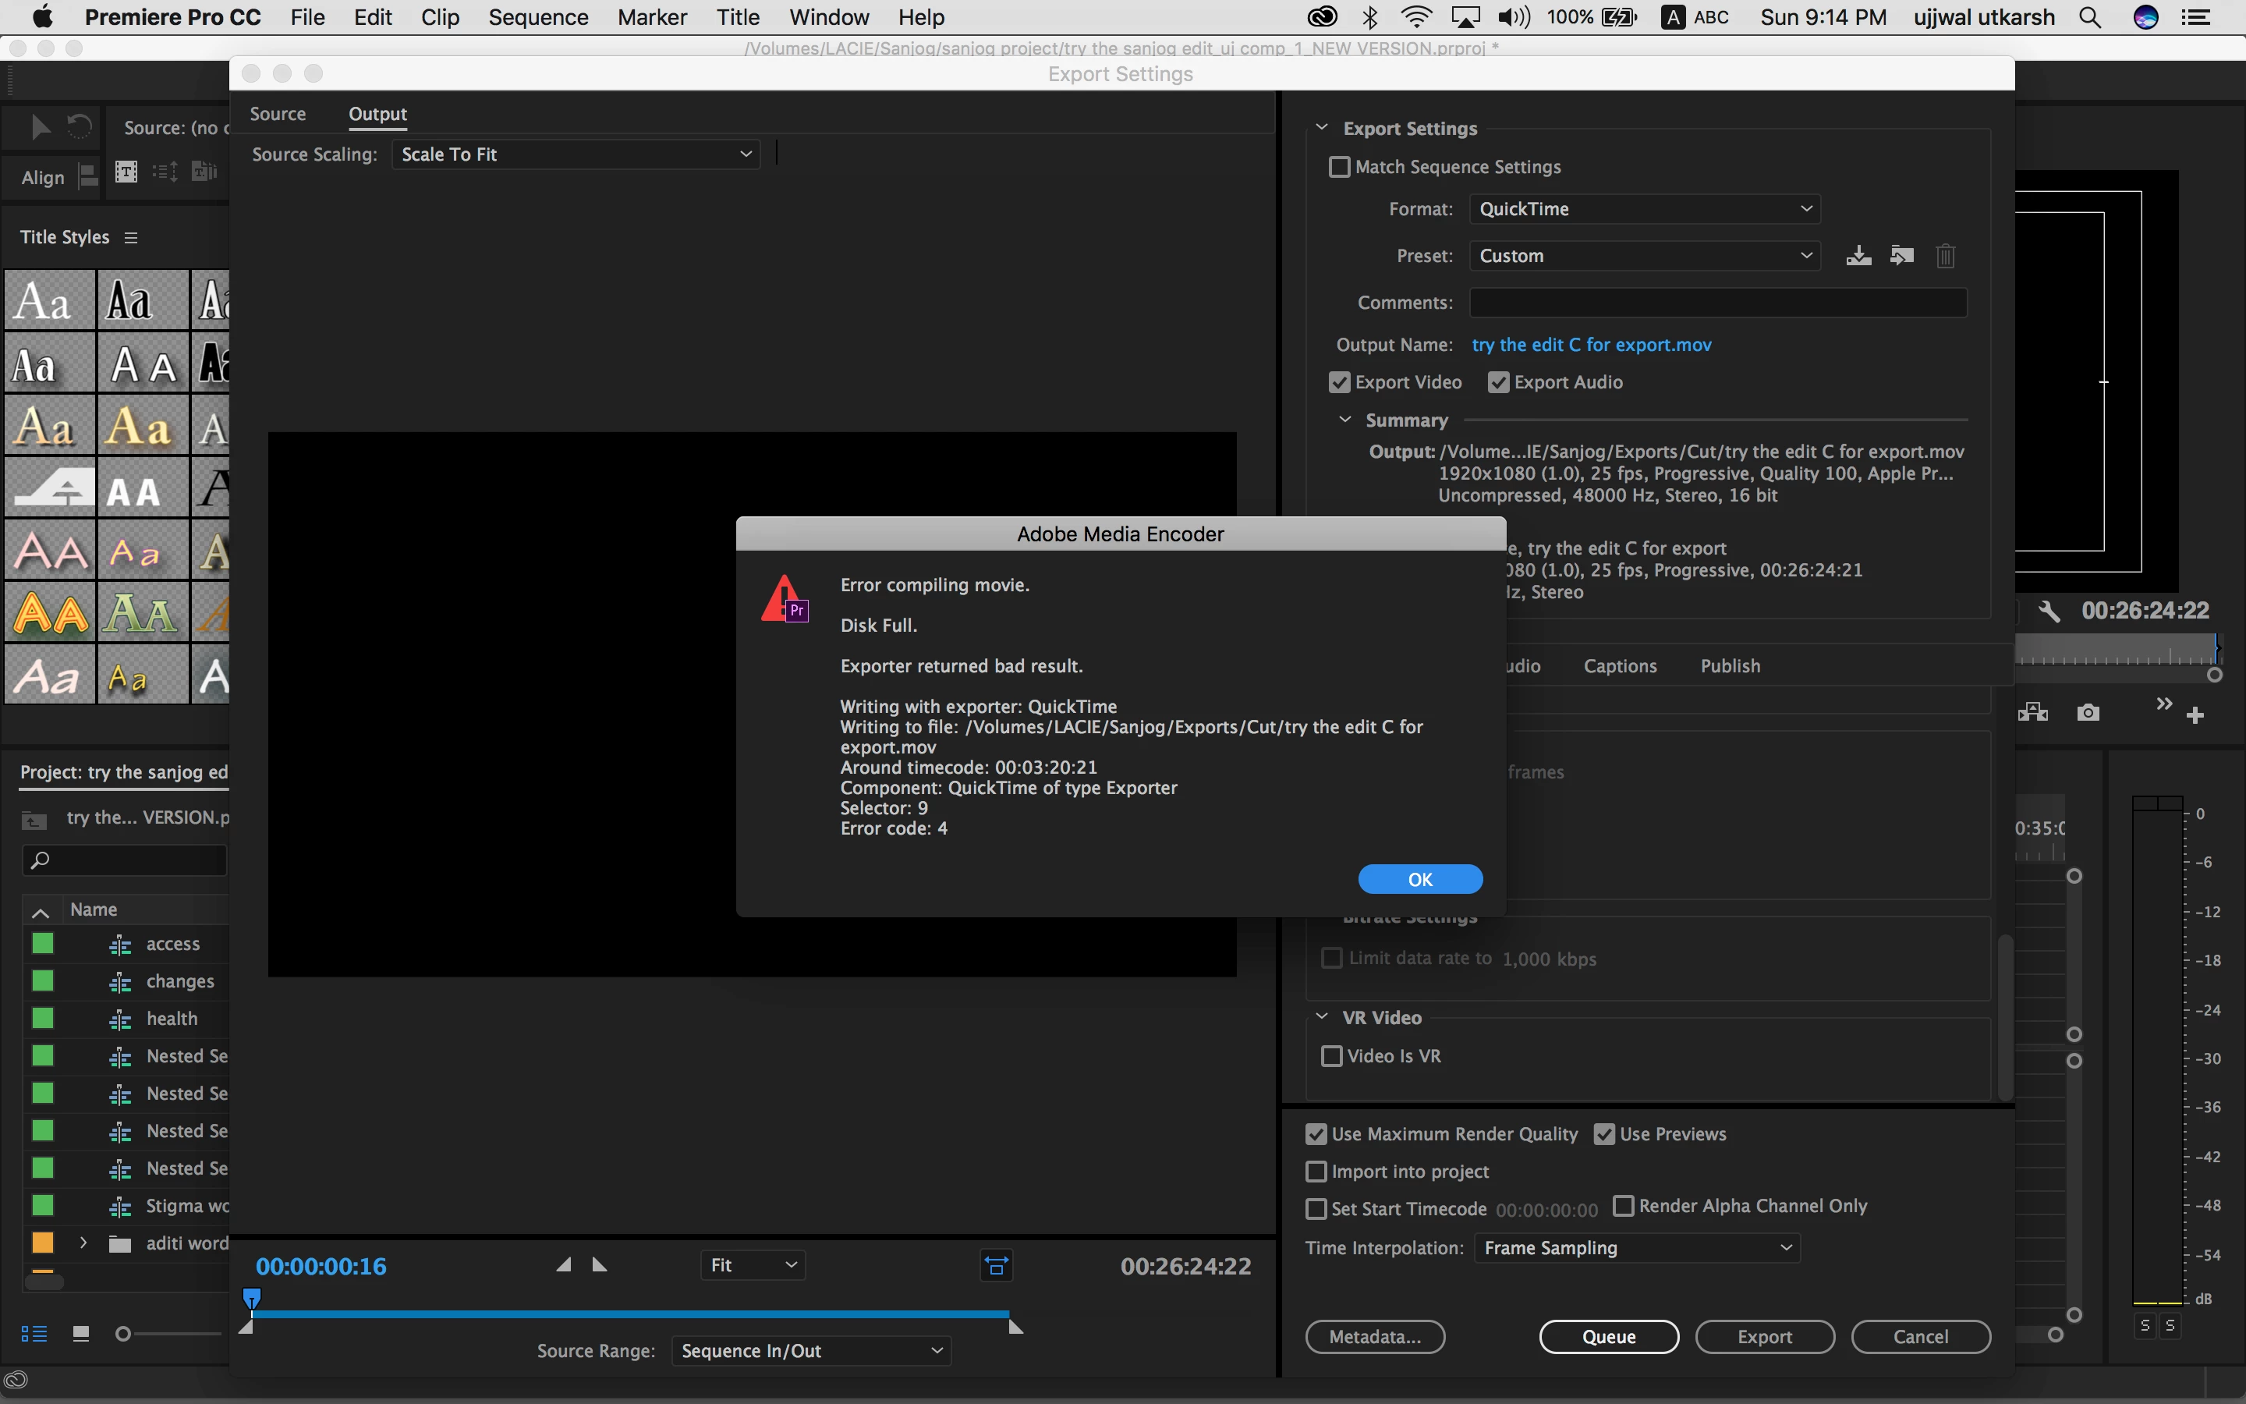The width and height of the screenshot is (2246, 1404).
Task: Click the Delete Preset trash icon
Action: coord(1945,255)
